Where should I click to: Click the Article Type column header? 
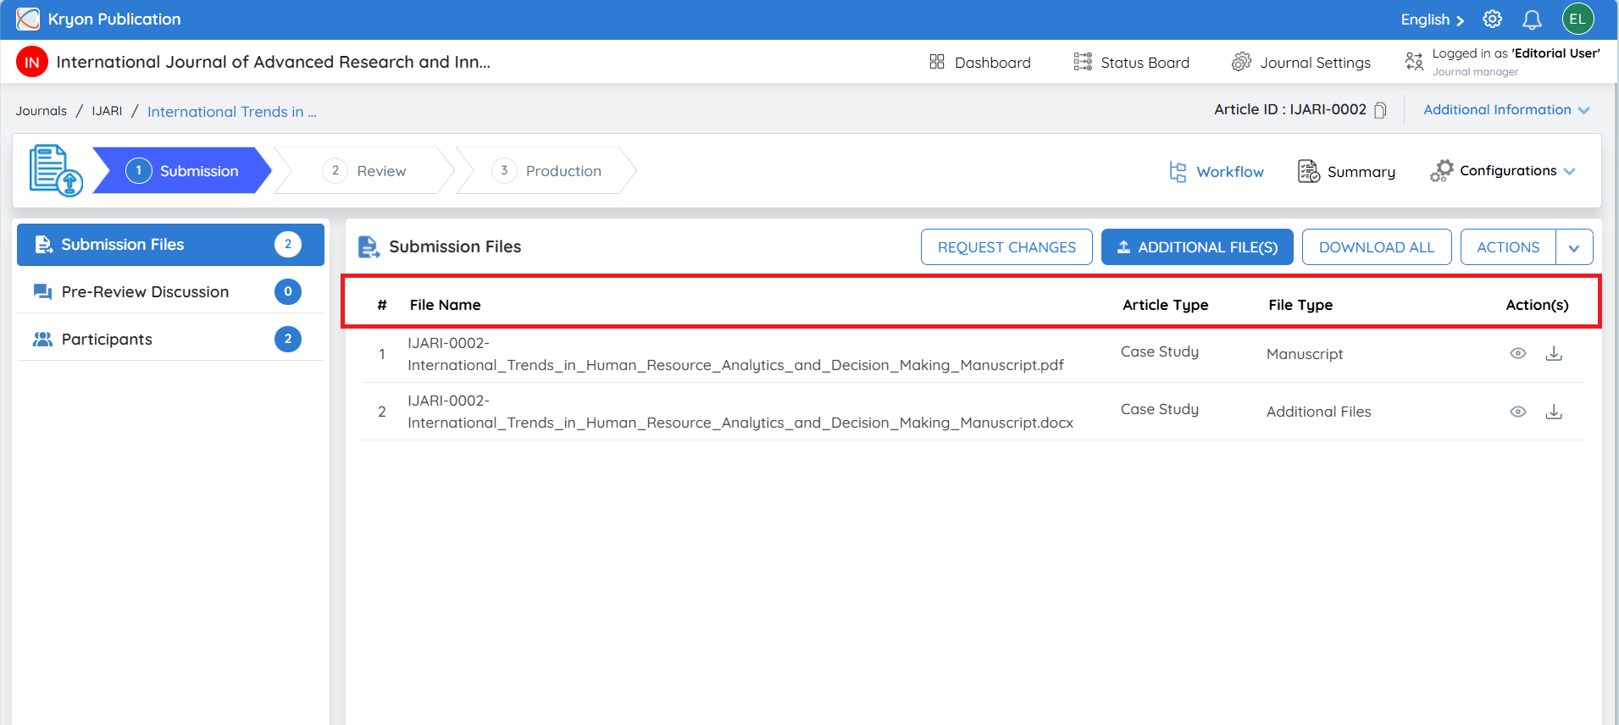pos(1165,305)
